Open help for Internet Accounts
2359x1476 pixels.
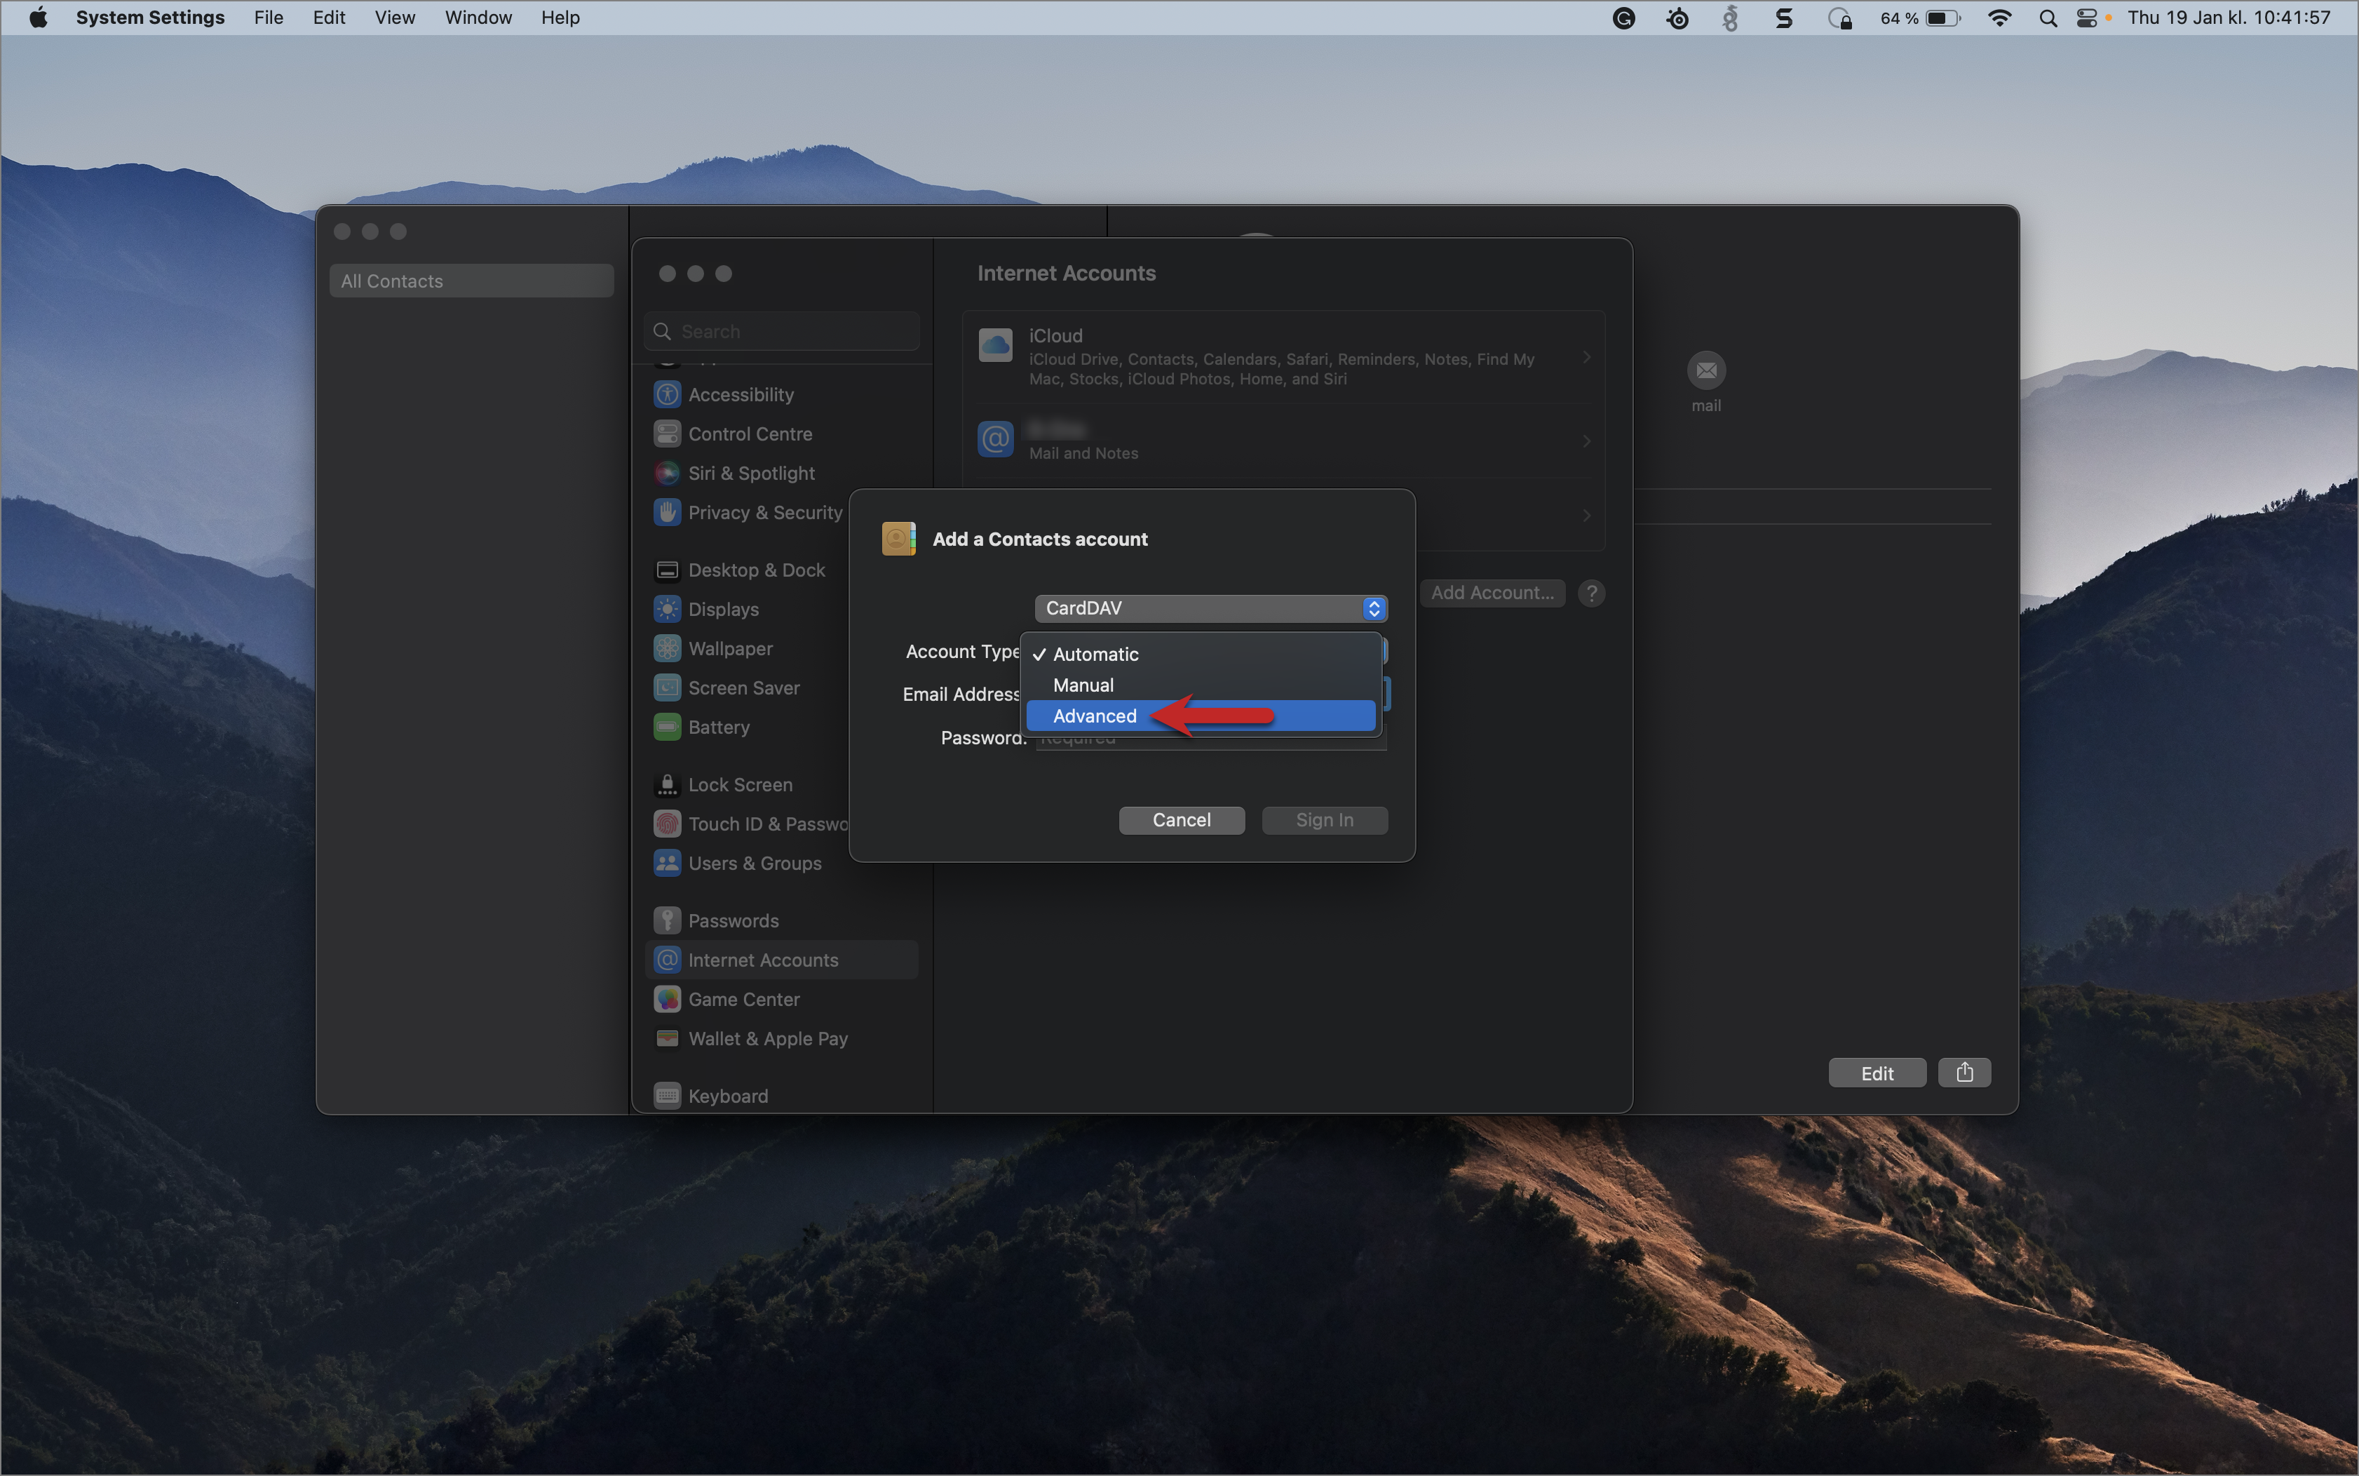pos(1591,593)
